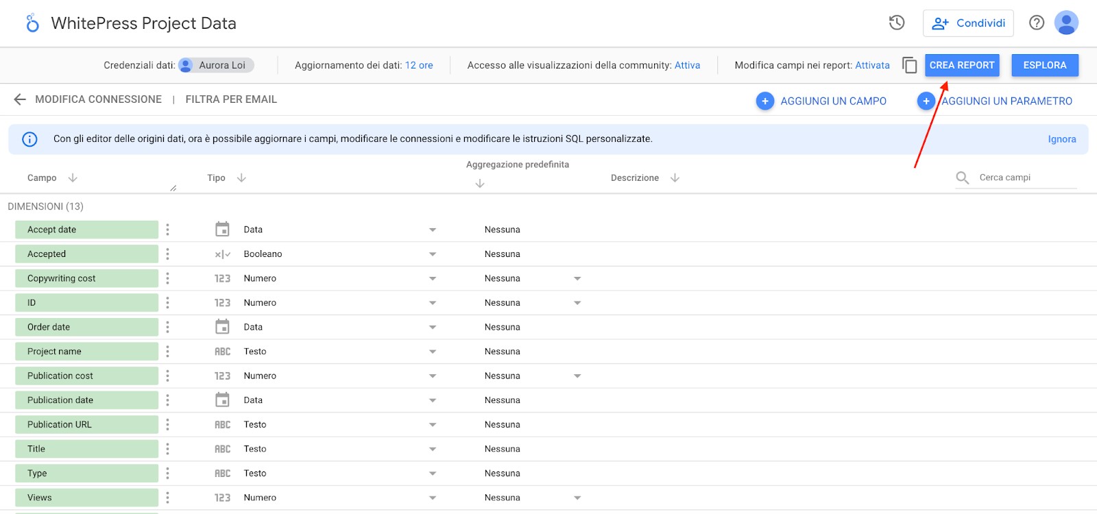Click the copy data source icon

[x=909, y=65]
